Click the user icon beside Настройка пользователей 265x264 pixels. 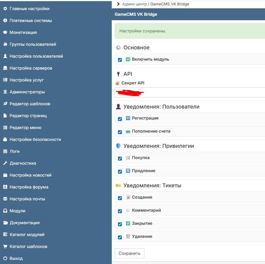pyautogui.click(x=5, y=56)
